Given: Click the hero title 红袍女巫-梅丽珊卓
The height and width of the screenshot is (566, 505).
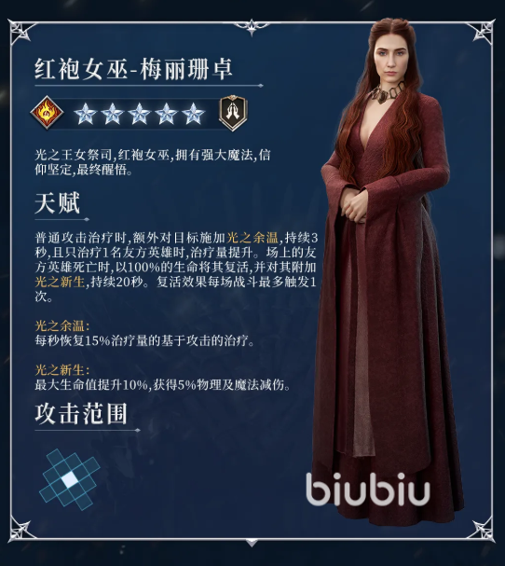Looking at the screenshot, I should tap(133, 69).
